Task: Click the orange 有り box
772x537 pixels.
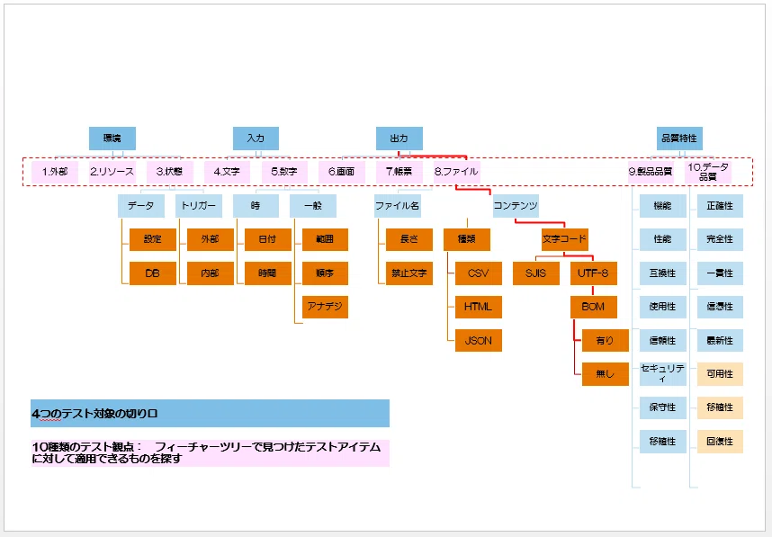Action: pos(606,341)
